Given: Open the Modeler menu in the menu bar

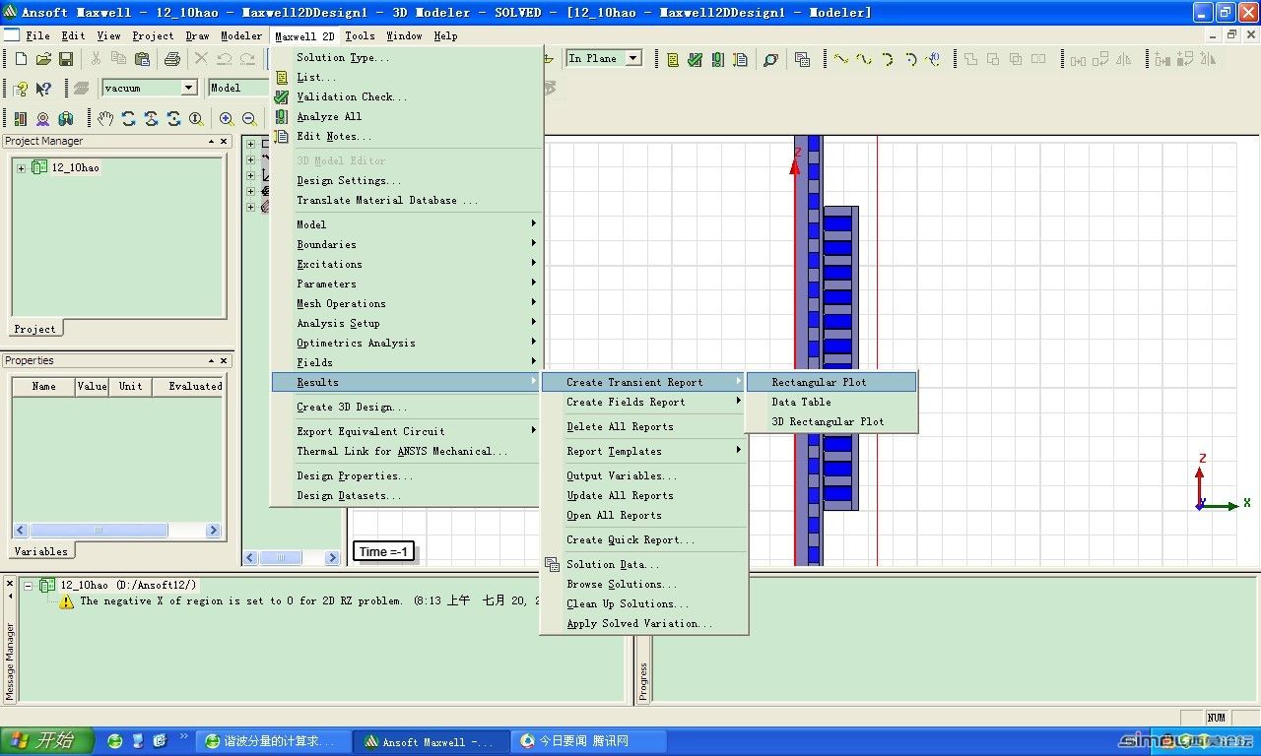Looking at the screenshot, I should [241, 35].
